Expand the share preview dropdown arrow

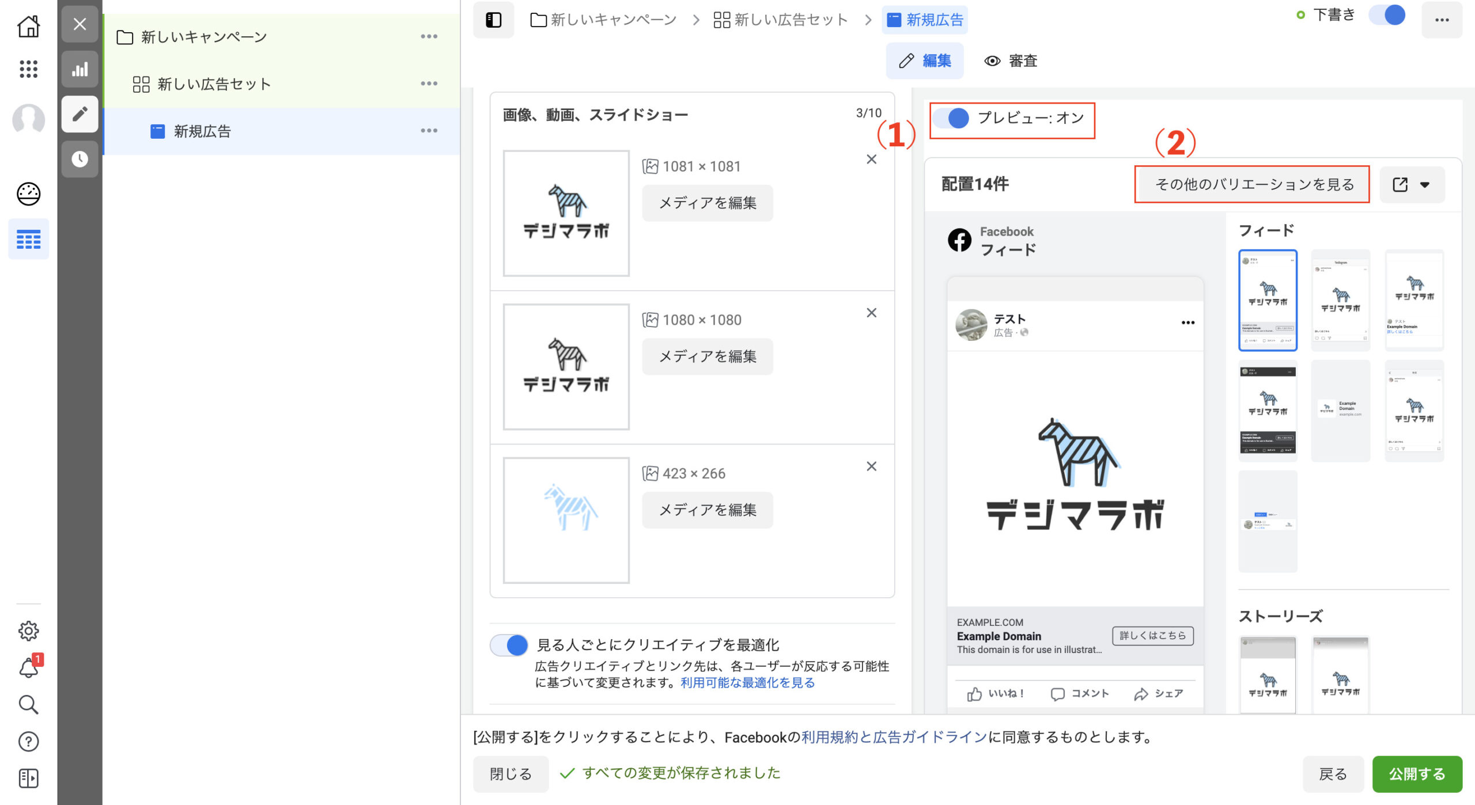1424,185
